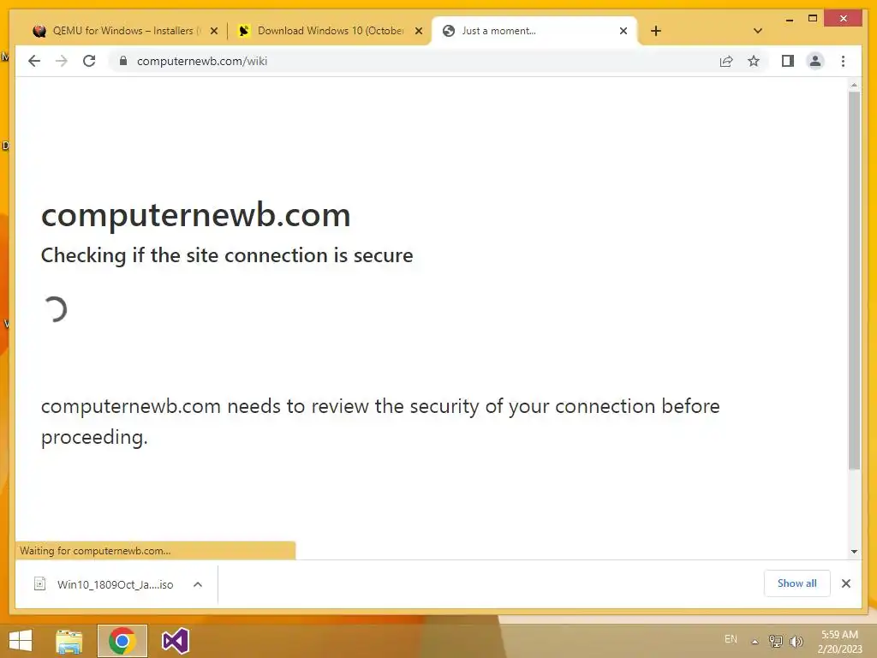Click the computernewb.com heading text
This screenshot has width=877, height=658.
[x=196, y=215]
